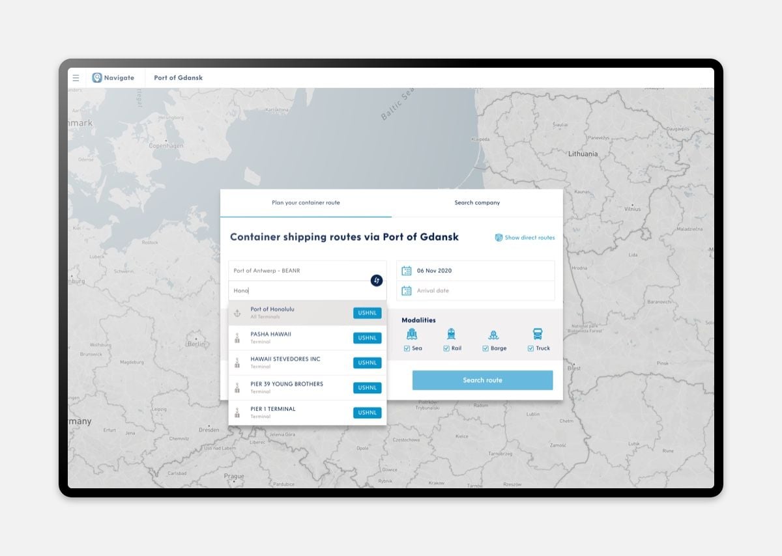Viewport: 782px width, 556px height.
Task: Click the Navigate logo icon
Action: click(x=97, y=77)
